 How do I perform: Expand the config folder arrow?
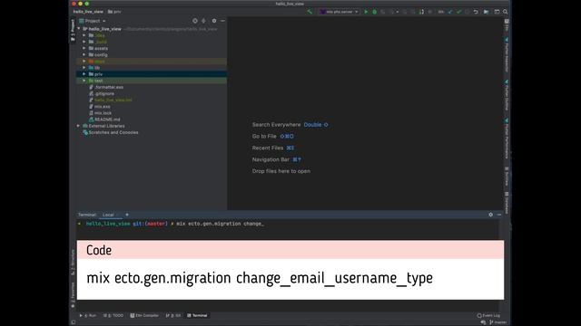84,54
